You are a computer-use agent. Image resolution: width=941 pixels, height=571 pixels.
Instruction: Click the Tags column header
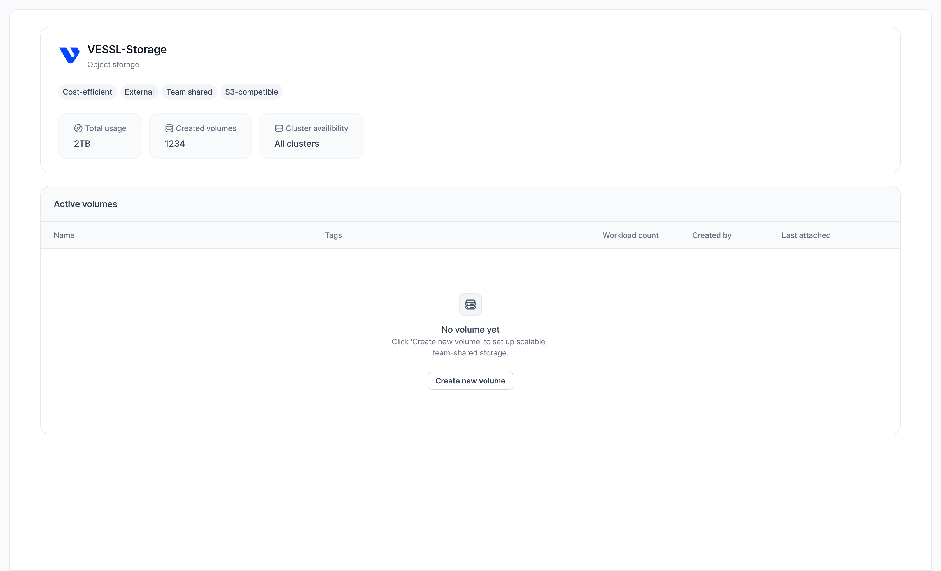click(x=333, y=235)
